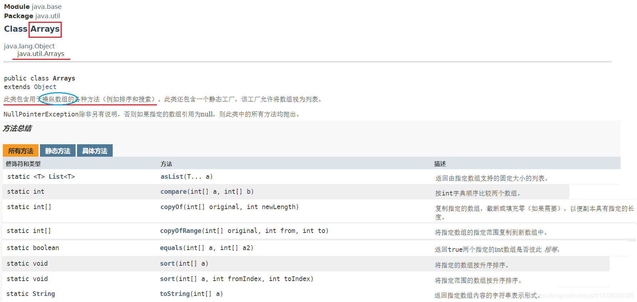Click the Class Arrays page title
The width and height of the screenshot is (637, 302).
click(x=32, y=29)
